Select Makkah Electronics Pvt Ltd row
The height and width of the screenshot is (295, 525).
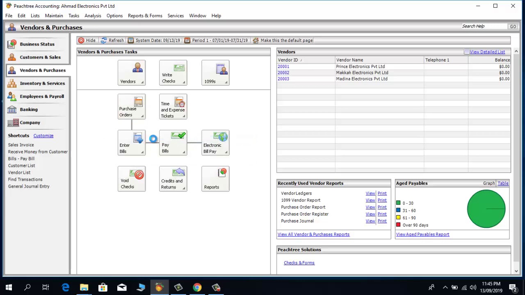[393, 73]
